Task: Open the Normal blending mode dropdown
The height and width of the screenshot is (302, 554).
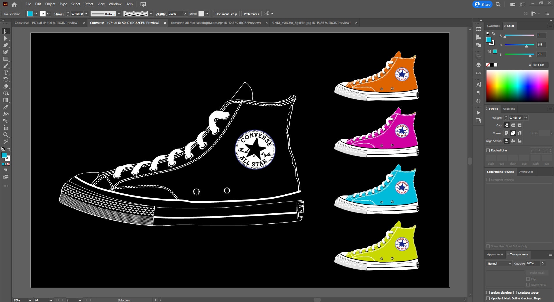Action: click(x=499, y=263)
